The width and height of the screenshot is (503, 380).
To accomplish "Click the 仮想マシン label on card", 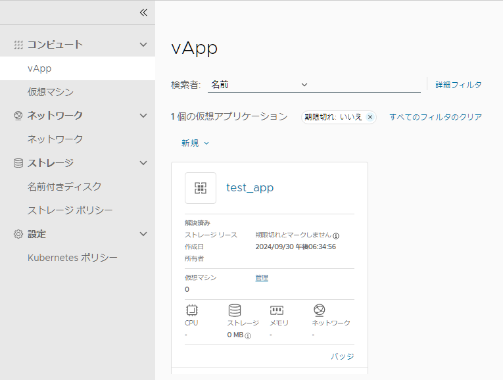I will click(x=201, y=277).
